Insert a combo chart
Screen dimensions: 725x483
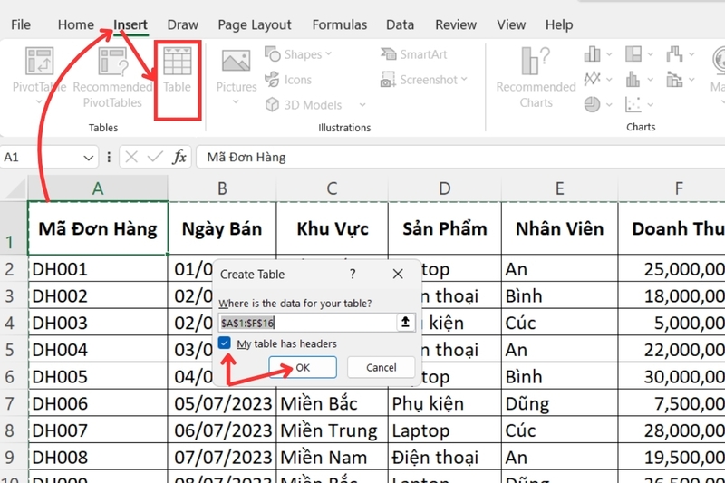(674, 80)
